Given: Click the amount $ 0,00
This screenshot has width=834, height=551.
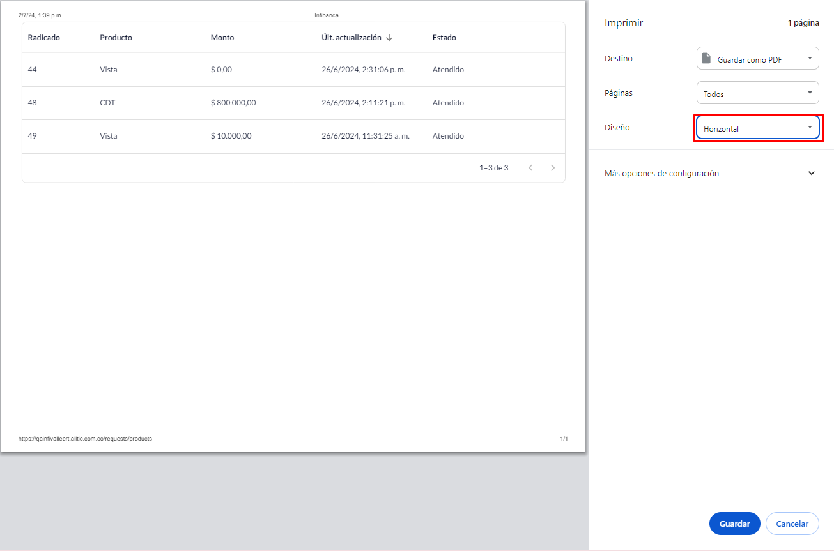Looking at the screenshot, I should click(x=221, y=70).
